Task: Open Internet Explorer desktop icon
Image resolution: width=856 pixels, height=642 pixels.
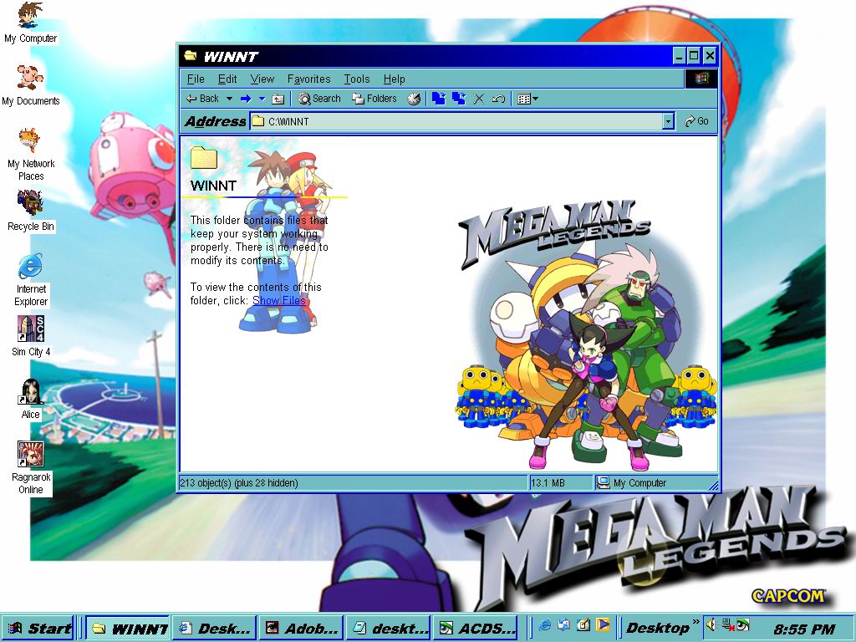Action: point(31,280)
